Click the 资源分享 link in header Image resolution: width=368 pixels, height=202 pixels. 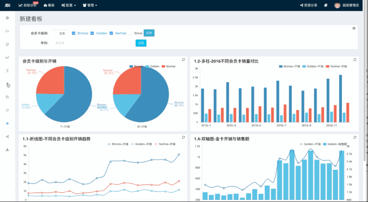(x=309, y=5)
